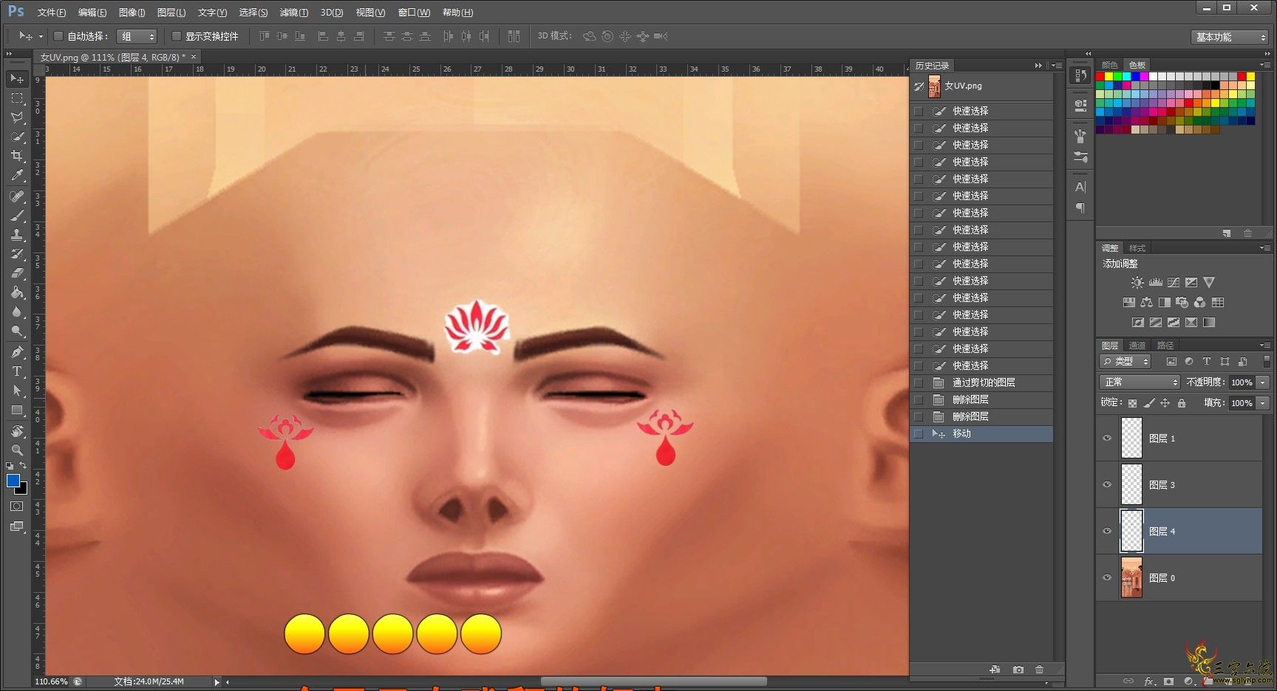Open the 基本功能 workspace dropdown
This screenshot has width=1277, height=691.
point(1230,37)
